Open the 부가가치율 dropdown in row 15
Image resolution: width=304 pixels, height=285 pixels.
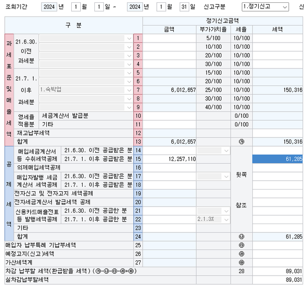pyautogui.click(x=226, y=159)
